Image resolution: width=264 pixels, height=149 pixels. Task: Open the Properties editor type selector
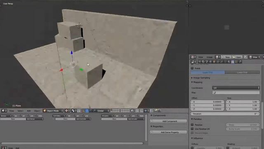tap(193, 62)
